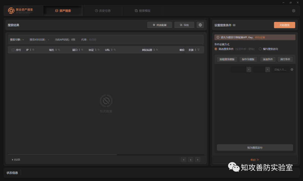The width and height of the screenshot is (303, 181).
Task: Open the 来源 column filter funnel
Action: [198, 50]
